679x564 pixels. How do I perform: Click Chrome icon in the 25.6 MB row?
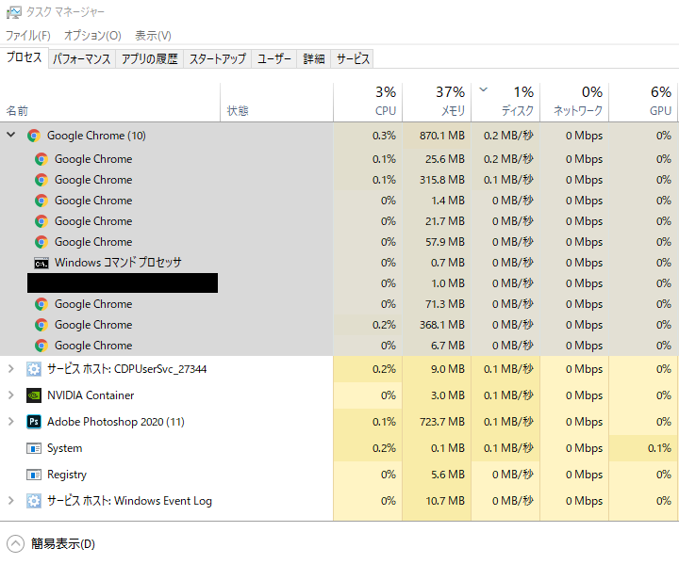pyautogui.click(x=41, y=159)
